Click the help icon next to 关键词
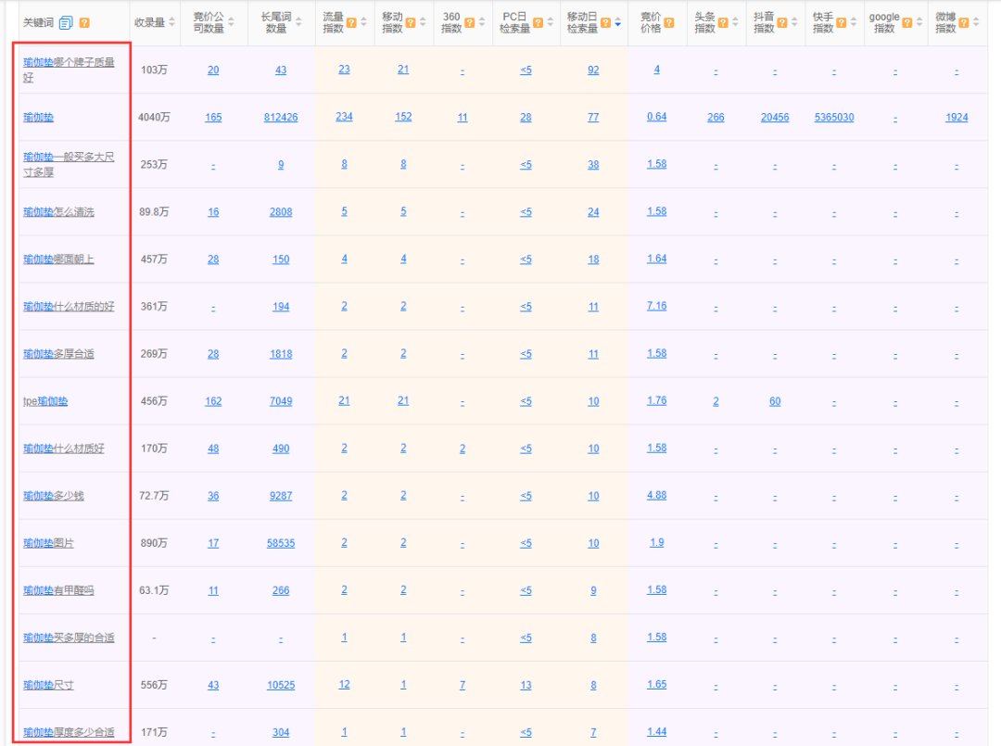The image size is (1001, 746). (84, 22)
